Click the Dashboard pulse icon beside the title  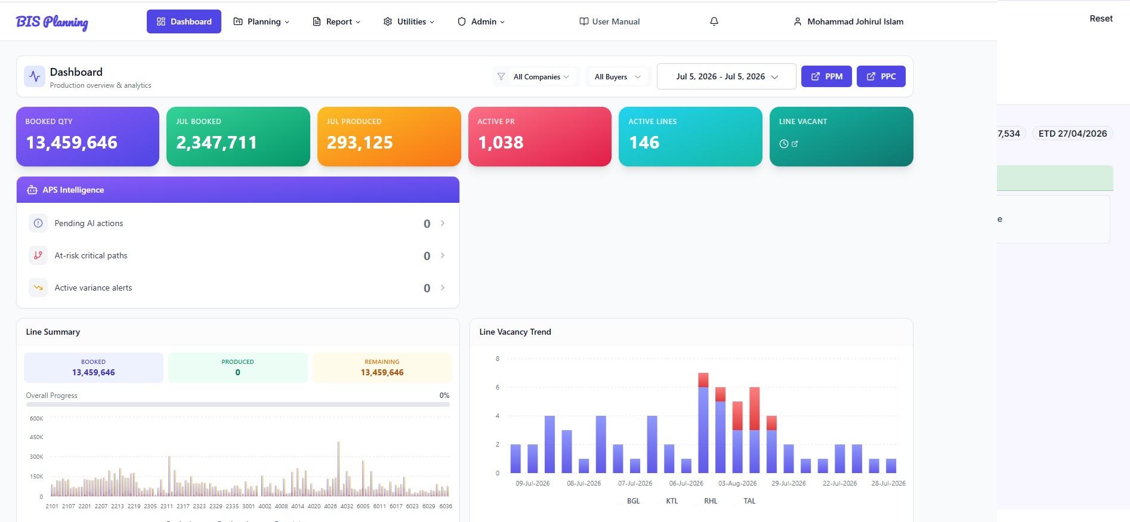pyautogui.click(x=35, y=76)
